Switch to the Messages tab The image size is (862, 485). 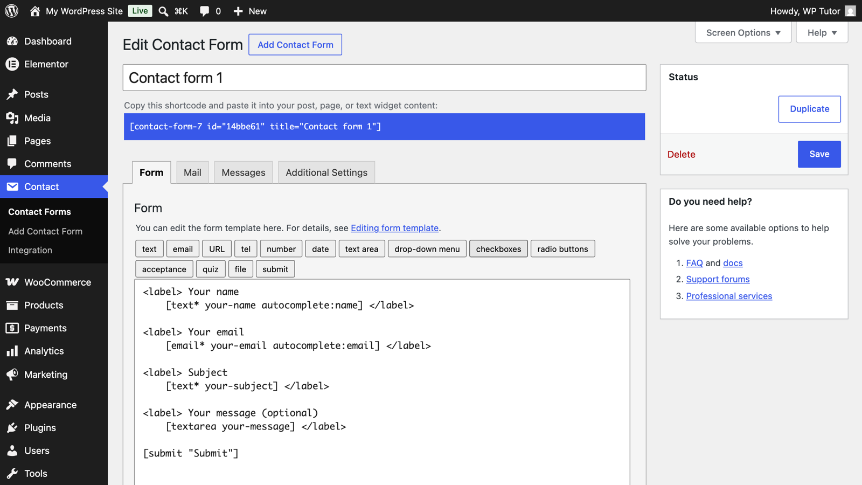(244, 172)
